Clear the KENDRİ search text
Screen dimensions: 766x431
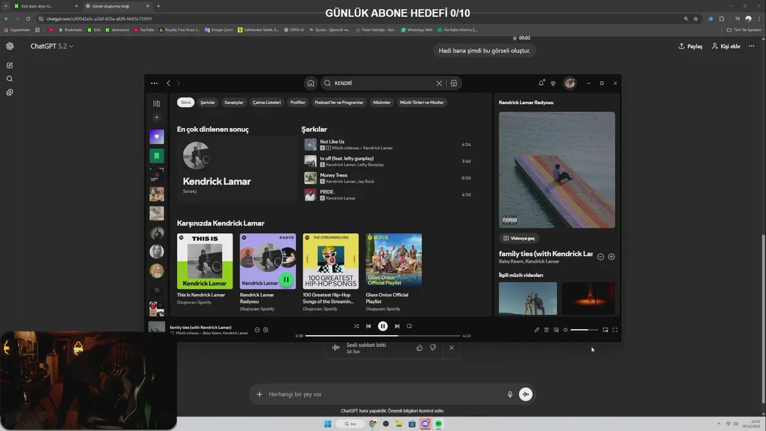(439, 83)
